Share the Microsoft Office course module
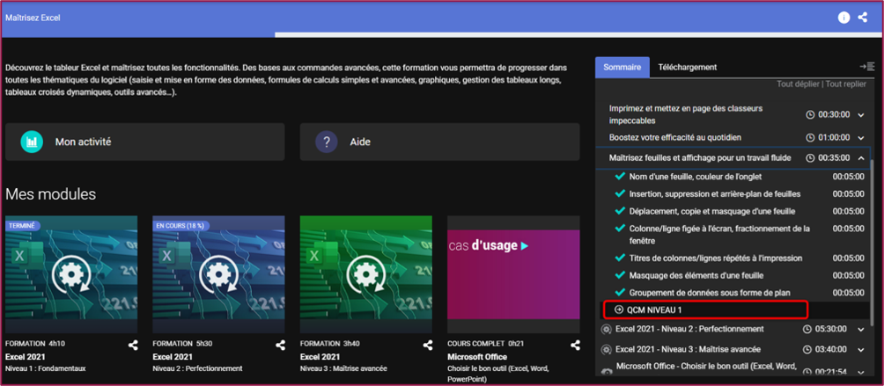This screenshot has width=884, height=386. 575,345
